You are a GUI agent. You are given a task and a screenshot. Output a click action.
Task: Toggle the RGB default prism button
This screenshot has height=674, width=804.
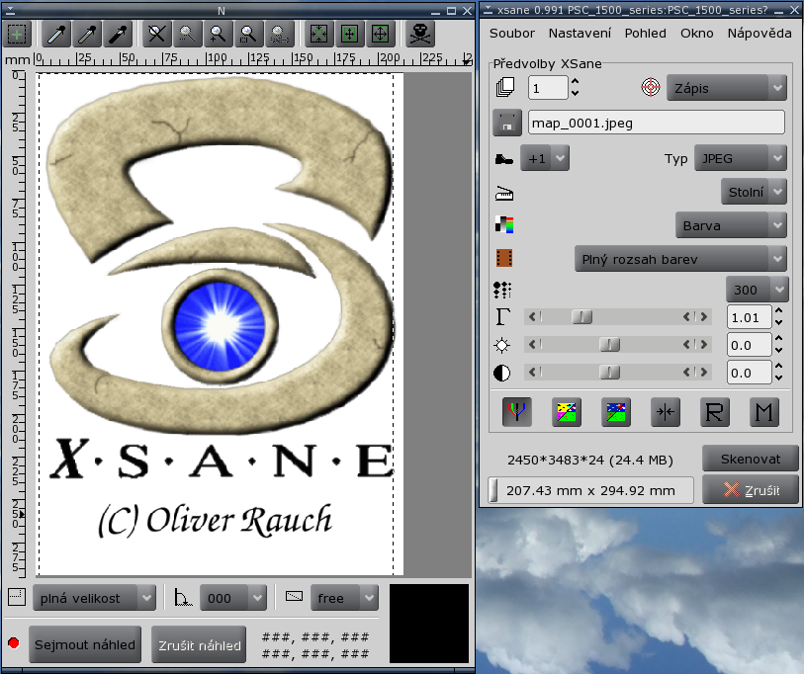point(517,412)
